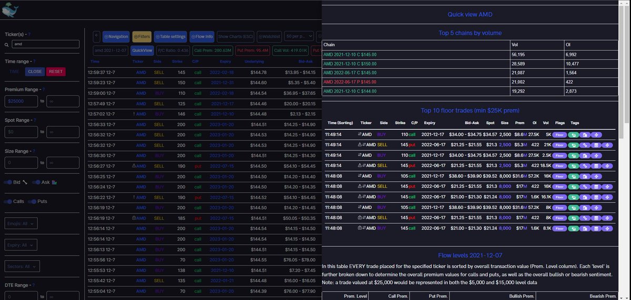Click the Time (Sorting) column header
This screenshot has width=631, height=300.
341,123
